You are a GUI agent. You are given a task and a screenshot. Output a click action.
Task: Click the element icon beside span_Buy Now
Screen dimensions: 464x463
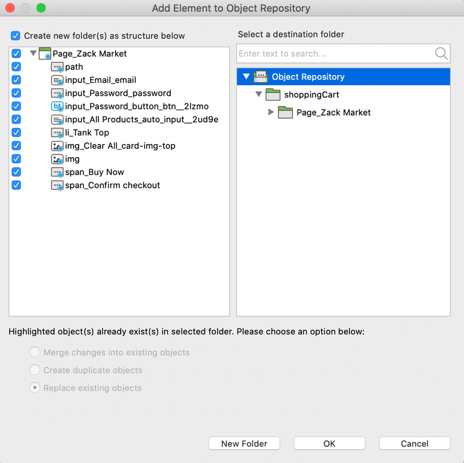click(x=57, y=172)
